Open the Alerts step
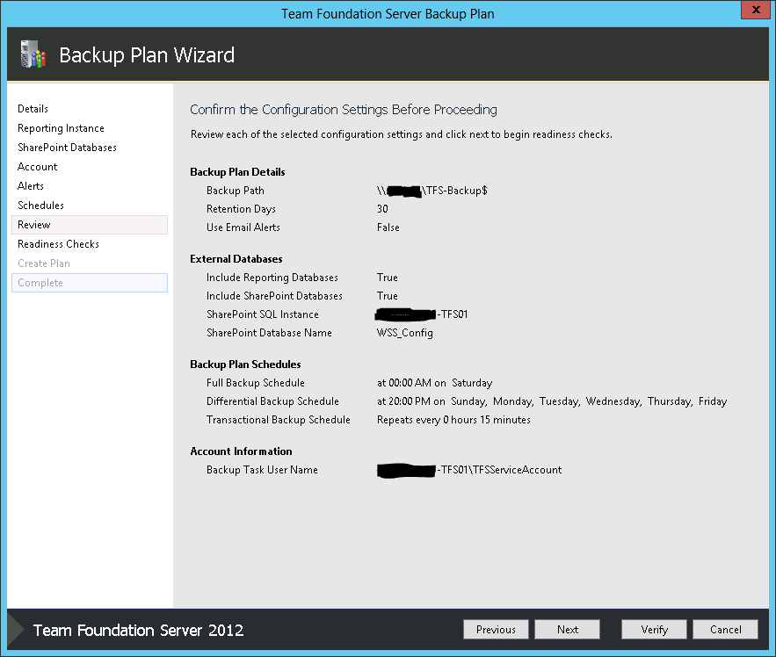Screen dimensions: 776x657 pyautogui.click(x=31, y=186)
